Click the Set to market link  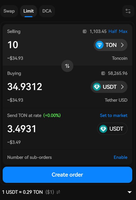113,115
